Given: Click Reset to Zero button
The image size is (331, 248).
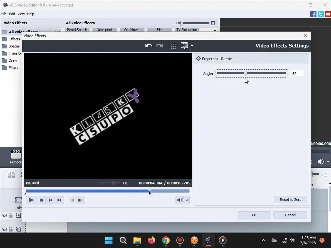Looking at the screenshot, I should (x=291, y=200).
